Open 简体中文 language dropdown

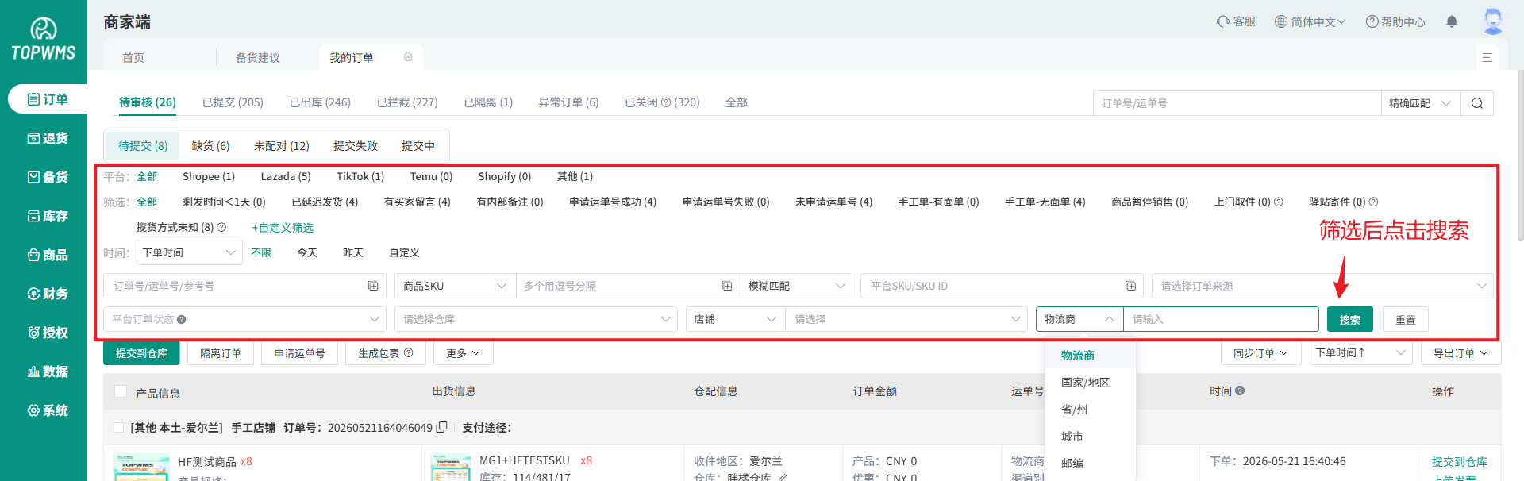(1310, 21)
